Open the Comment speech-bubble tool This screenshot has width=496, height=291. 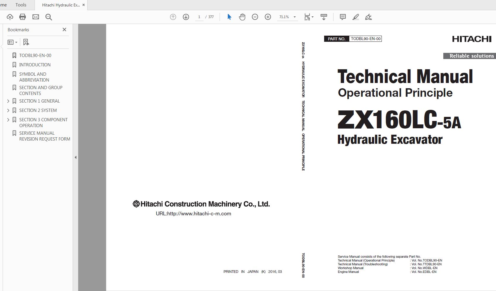[342, 17]
